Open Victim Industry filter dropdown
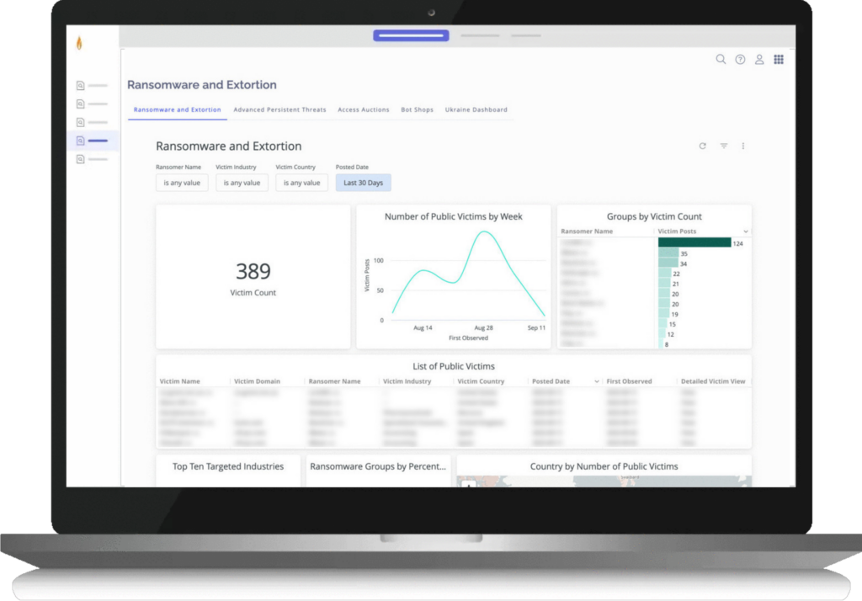 242,183
